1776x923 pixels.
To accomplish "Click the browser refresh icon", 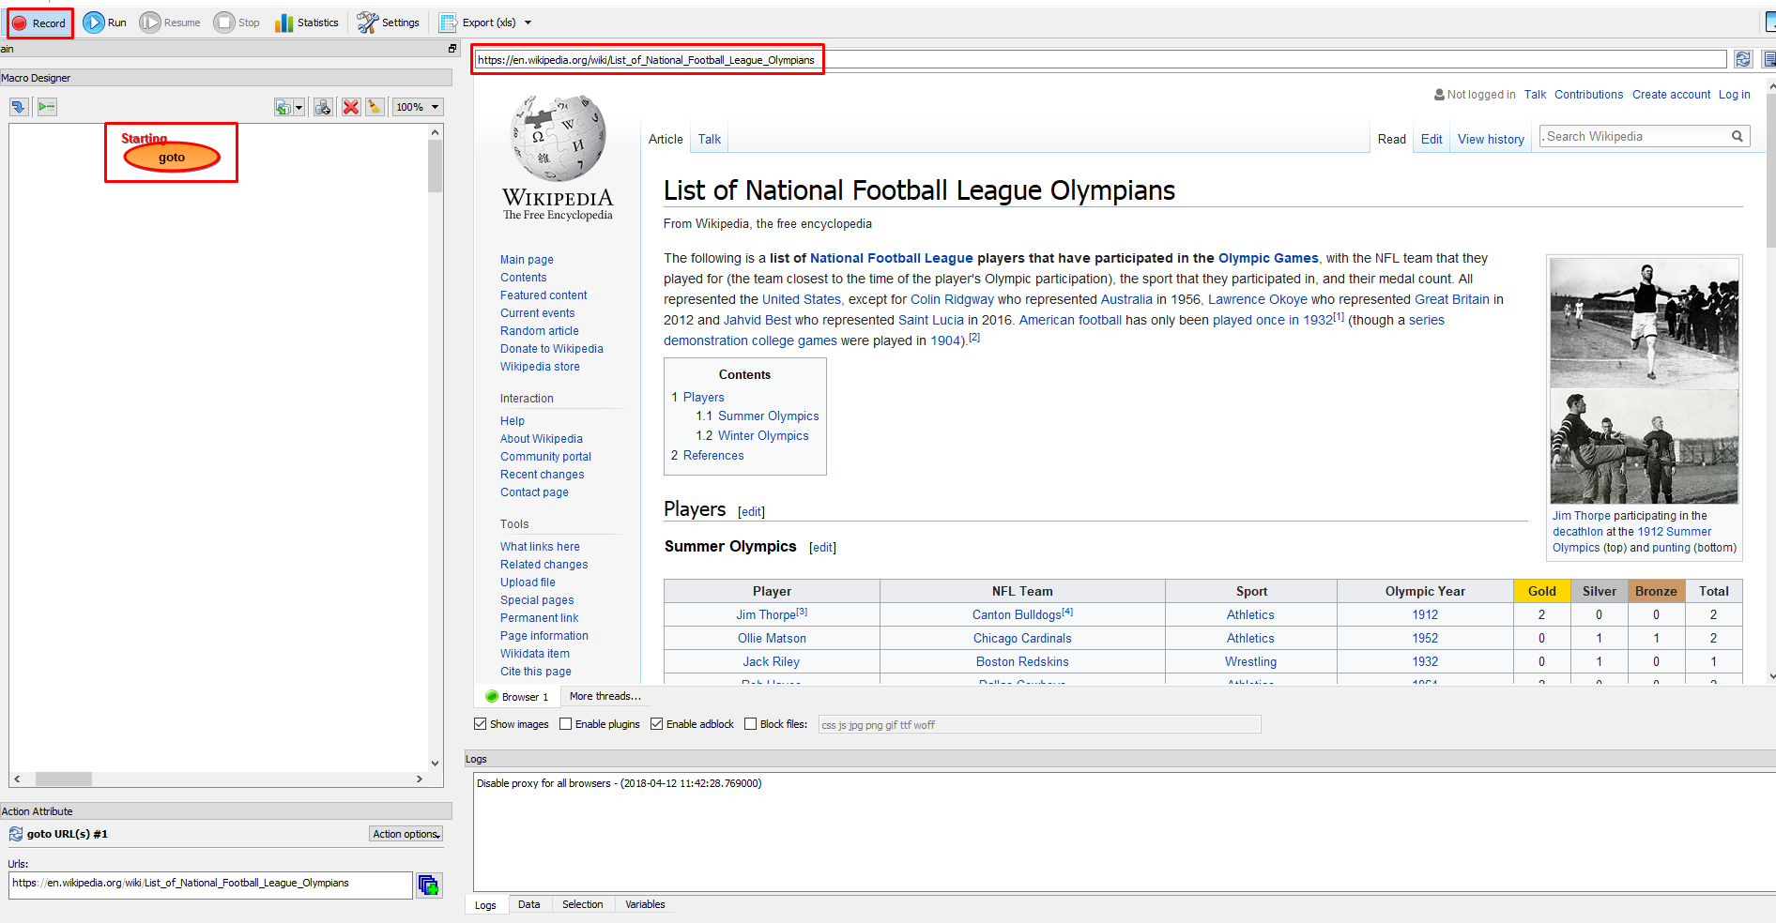I will (x=1743, y=59).
